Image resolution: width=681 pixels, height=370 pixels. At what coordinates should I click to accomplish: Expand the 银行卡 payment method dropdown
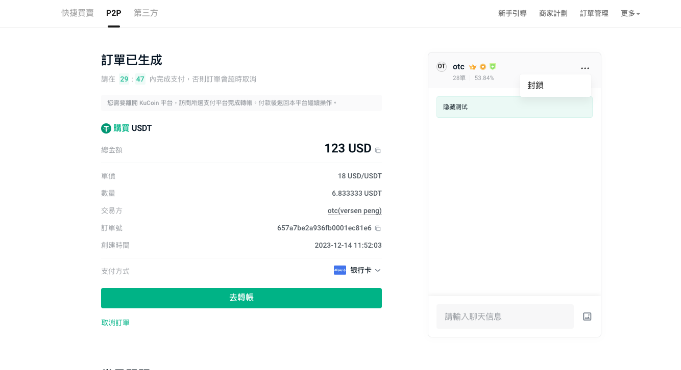[378, 271]
